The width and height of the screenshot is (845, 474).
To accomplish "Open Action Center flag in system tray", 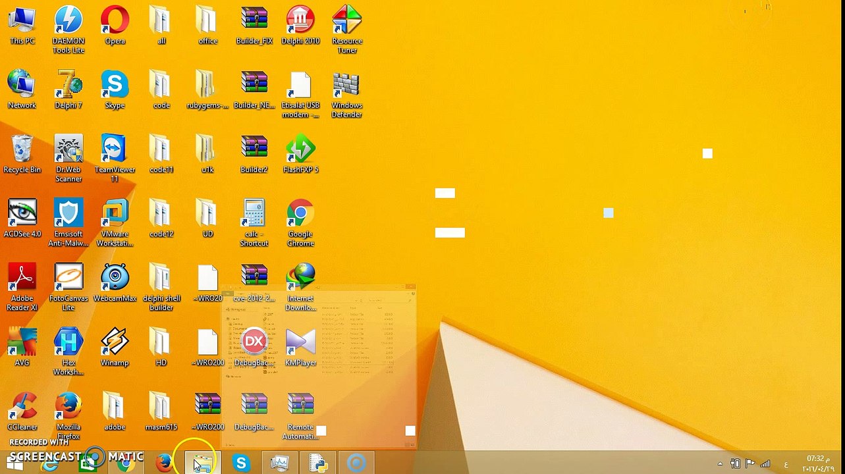I will (x=750, y=464).
